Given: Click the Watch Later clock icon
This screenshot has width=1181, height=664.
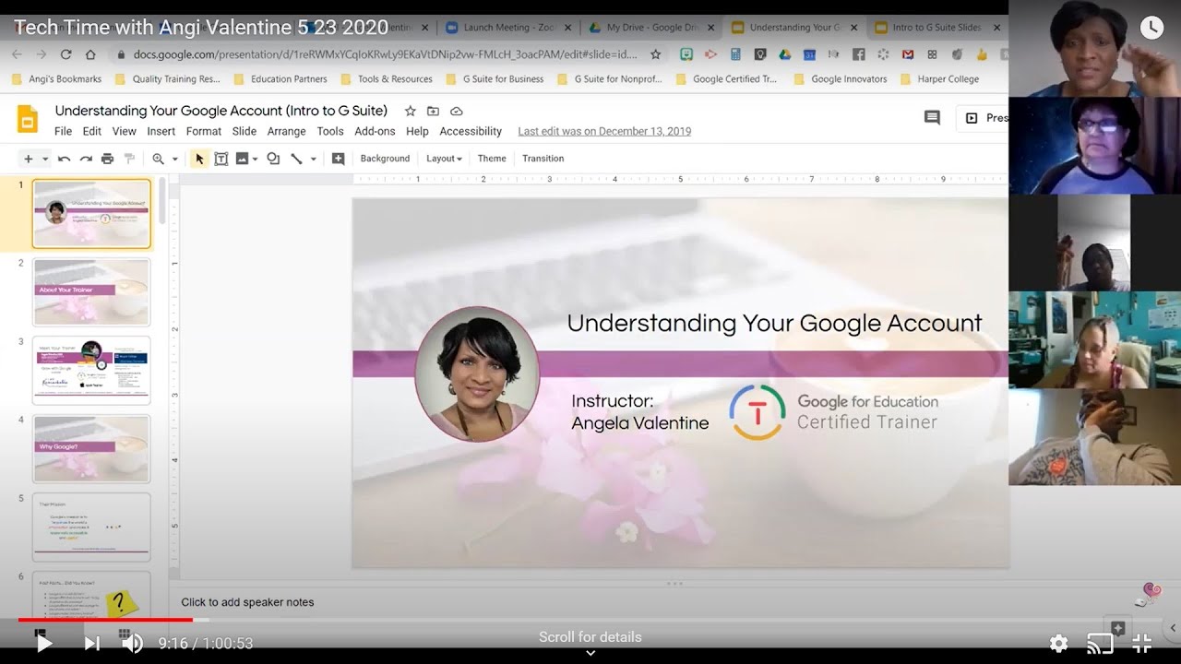Looking at the screenshot, I should tap(1151, 28).
